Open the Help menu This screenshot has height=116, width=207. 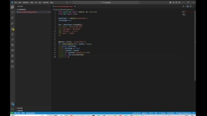(51, 3)
